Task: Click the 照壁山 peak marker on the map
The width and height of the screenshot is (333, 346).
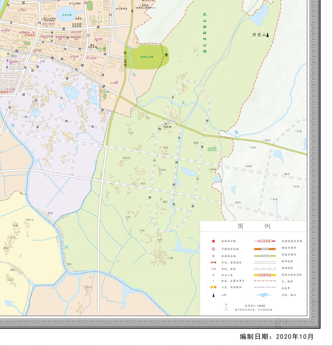Action: pyautogui.click(x=267, y=35)
